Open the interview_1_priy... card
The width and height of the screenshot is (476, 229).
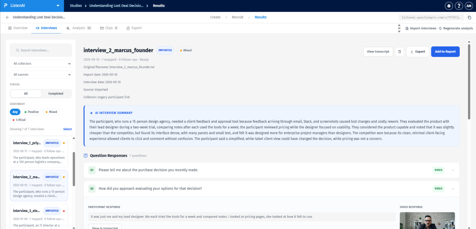click(x=39, y=152)
